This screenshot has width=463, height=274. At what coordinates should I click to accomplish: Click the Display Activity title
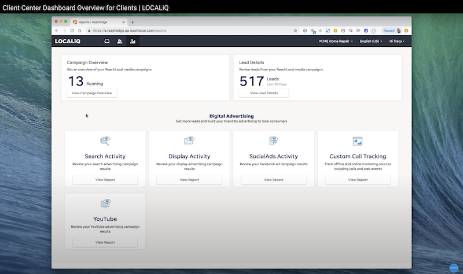click(189, 156)
